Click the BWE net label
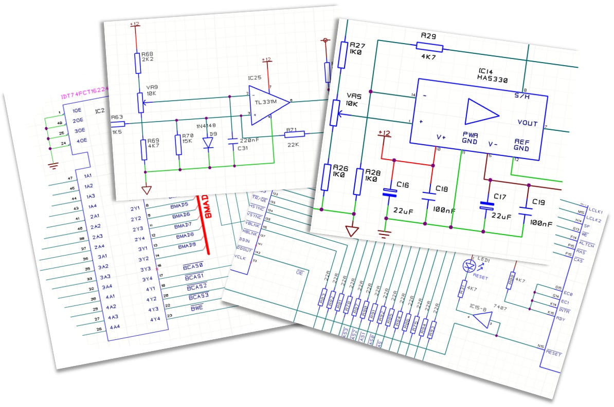The image size is (614, 407). tap(196, 308)
